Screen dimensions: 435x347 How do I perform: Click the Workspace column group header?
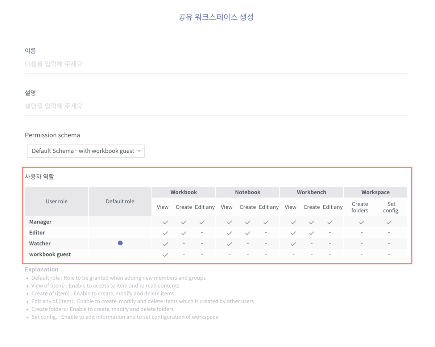tap(376, 192)
